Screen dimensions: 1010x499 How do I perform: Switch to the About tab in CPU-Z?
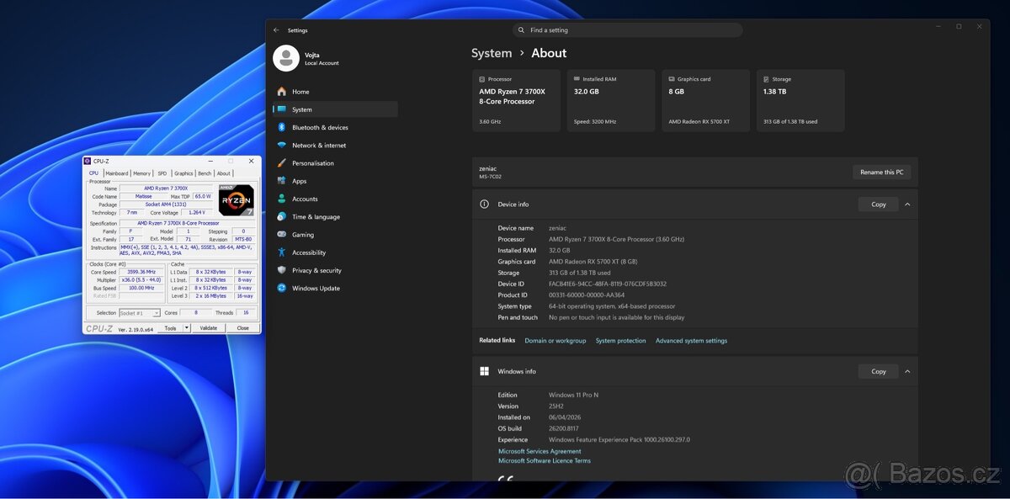(224, 173)
